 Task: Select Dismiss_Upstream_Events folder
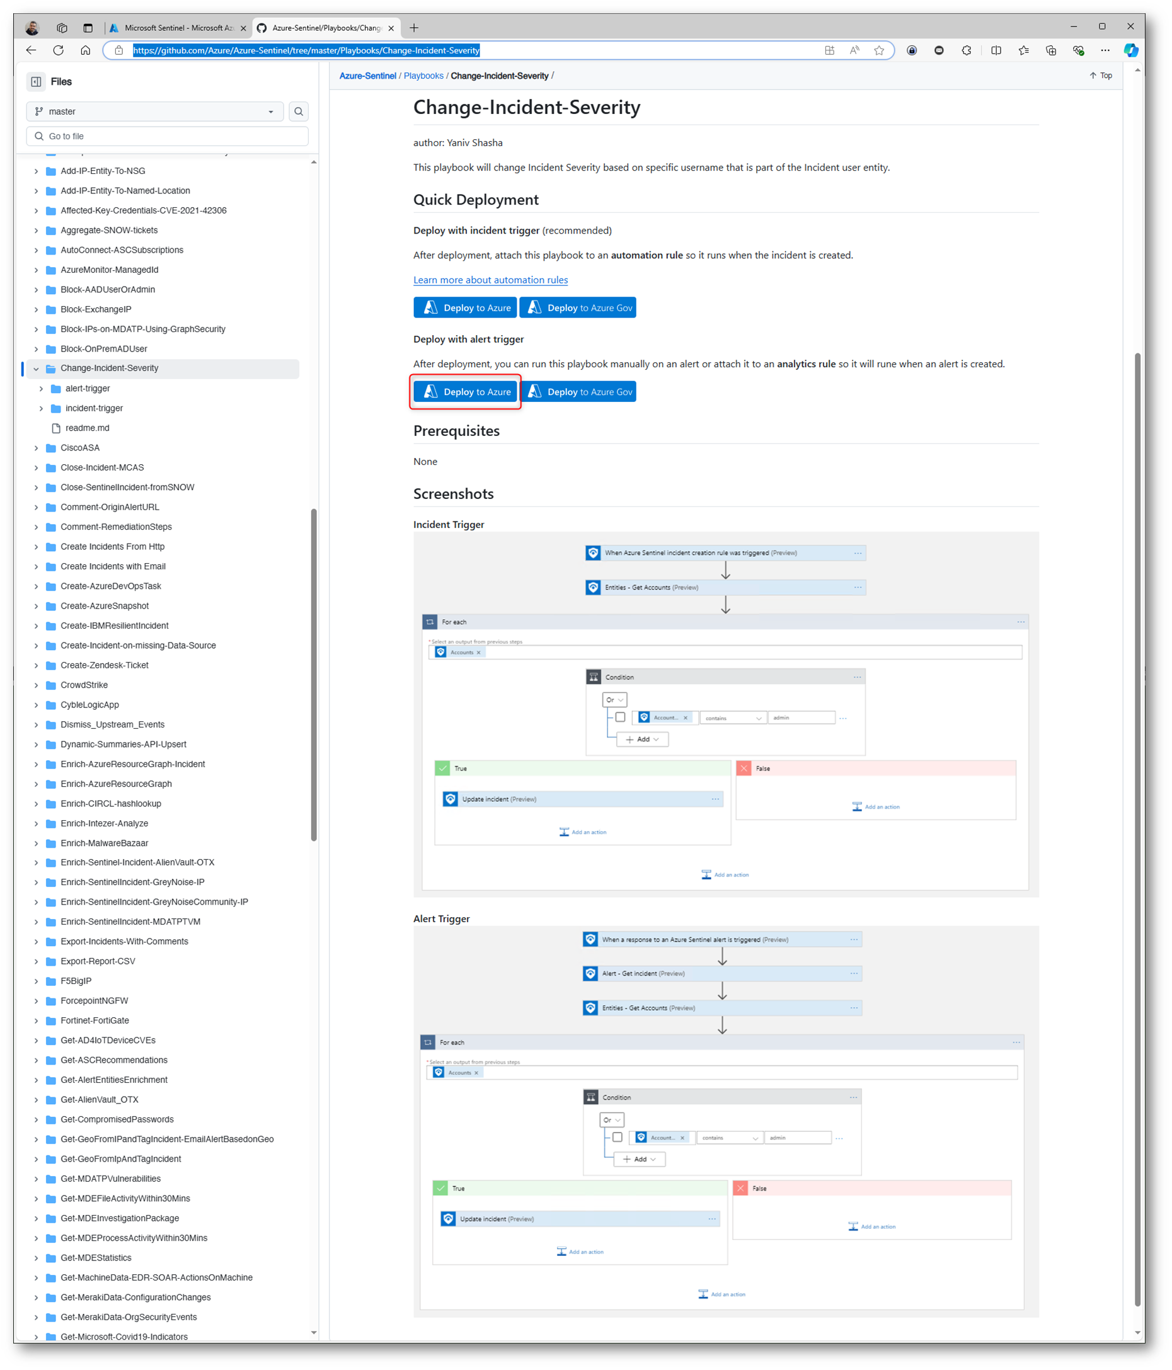(112, 724)
